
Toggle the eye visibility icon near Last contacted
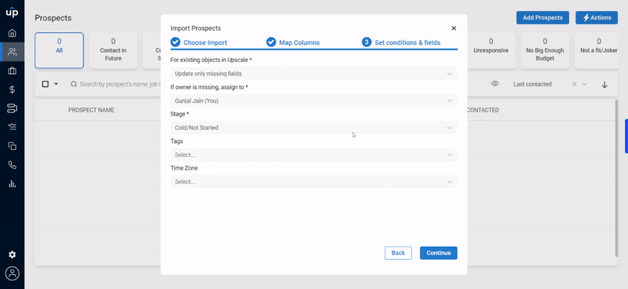(x=495, y=84)
